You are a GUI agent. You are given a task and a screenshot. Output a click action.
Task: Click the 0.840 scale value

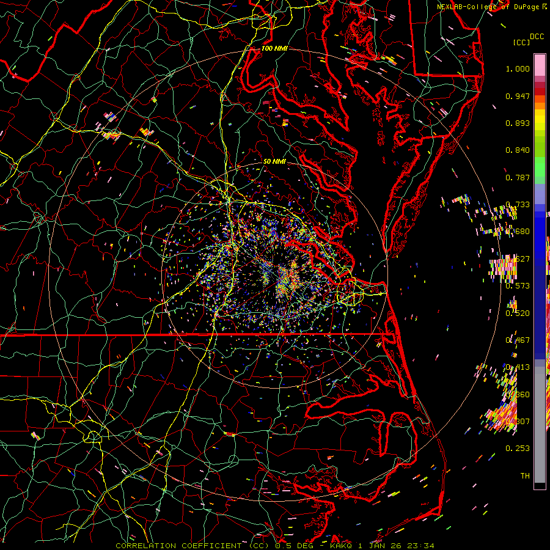518,150
